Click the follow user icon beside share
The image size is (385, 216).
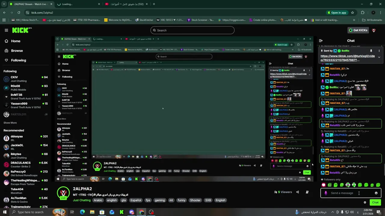[307, 192]
